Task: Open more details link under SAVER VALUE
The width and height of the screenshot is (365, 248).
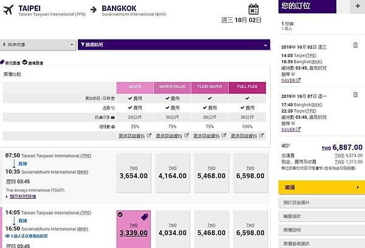Action: pyautogui.click(x=169, y=136)
